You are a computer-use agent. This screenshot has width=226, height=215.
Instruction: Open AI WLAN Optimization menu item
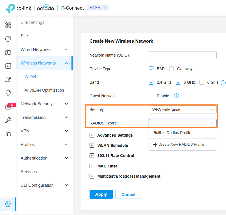click(44, 90)
